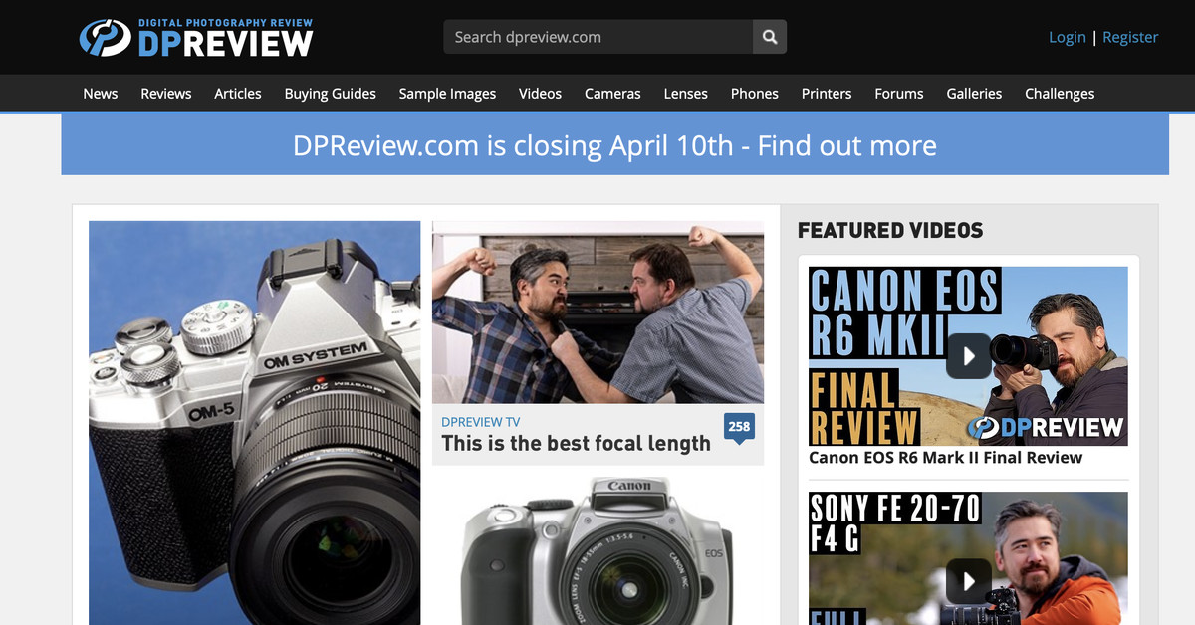Play the Canon EOS R6 MKII video
The image size is (1195, 625).
pyautogui.click(x=968, y=356)
